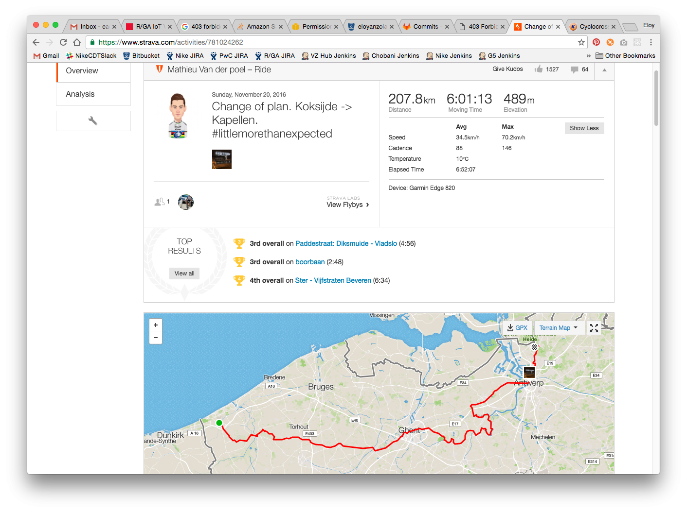The image size is (687, 513).
Task: Open comments via the speech bubble icon
Action: [x=575, y=69]
